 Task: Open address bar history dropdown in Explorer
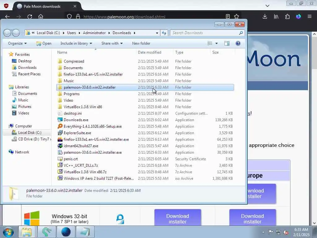pos(157,33)
